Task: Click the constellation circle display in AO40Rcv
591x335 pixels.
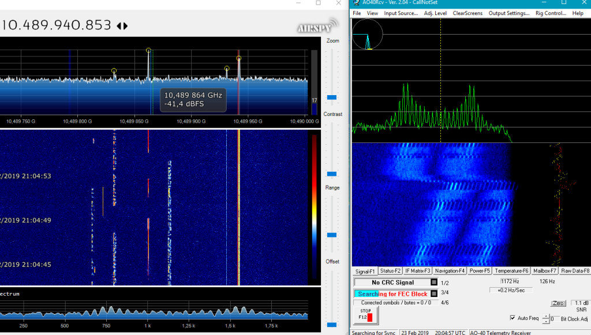Action: (368, 34)
